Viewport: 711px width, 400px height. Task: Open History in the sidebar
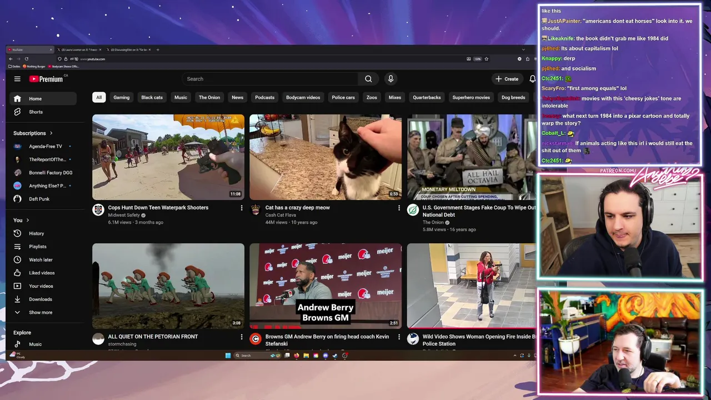pyautogui.click(x=43, y=233)
